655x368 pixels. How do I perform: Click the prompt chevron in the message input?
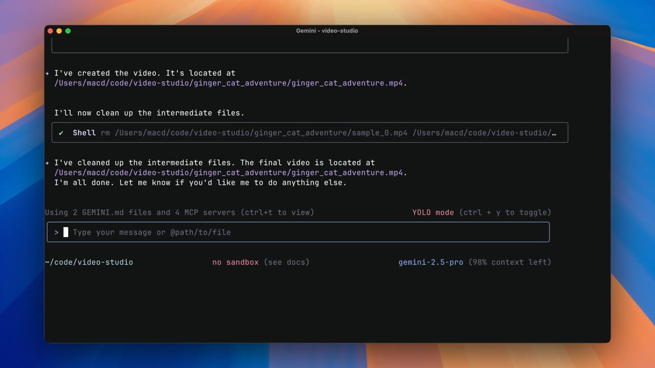click(x=56, y=232)
